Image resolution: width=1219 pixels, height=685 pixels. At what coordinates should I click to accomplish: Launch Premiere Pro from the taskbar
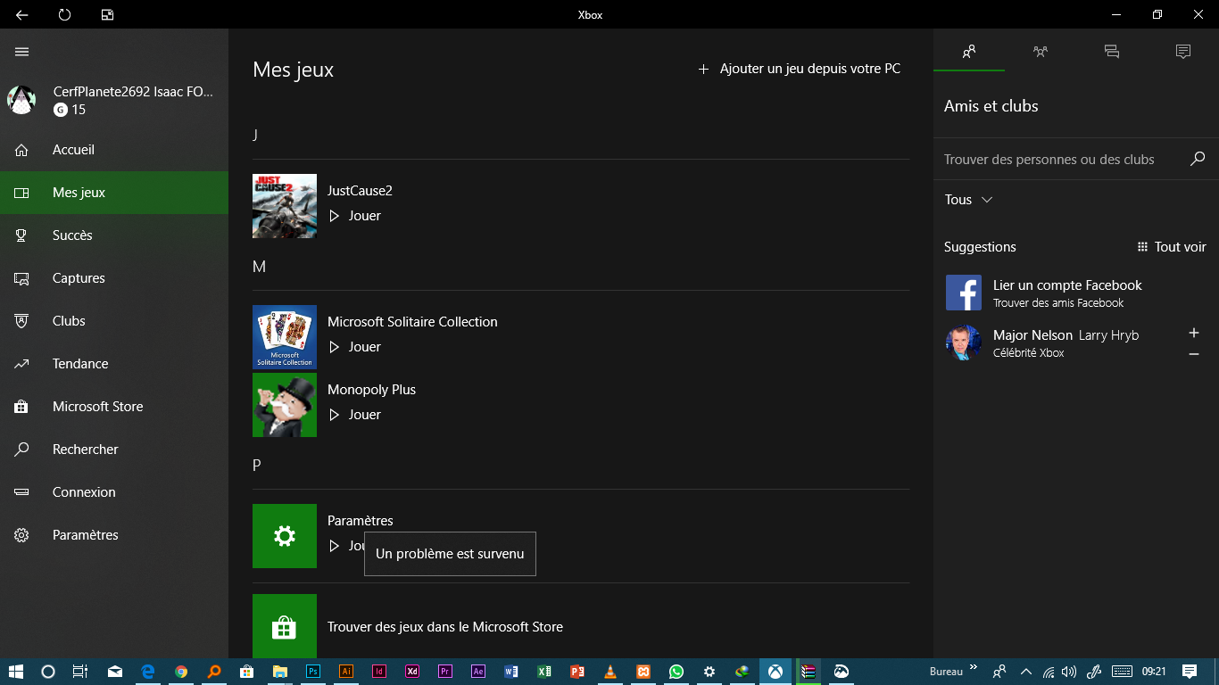tap(445, 672)
